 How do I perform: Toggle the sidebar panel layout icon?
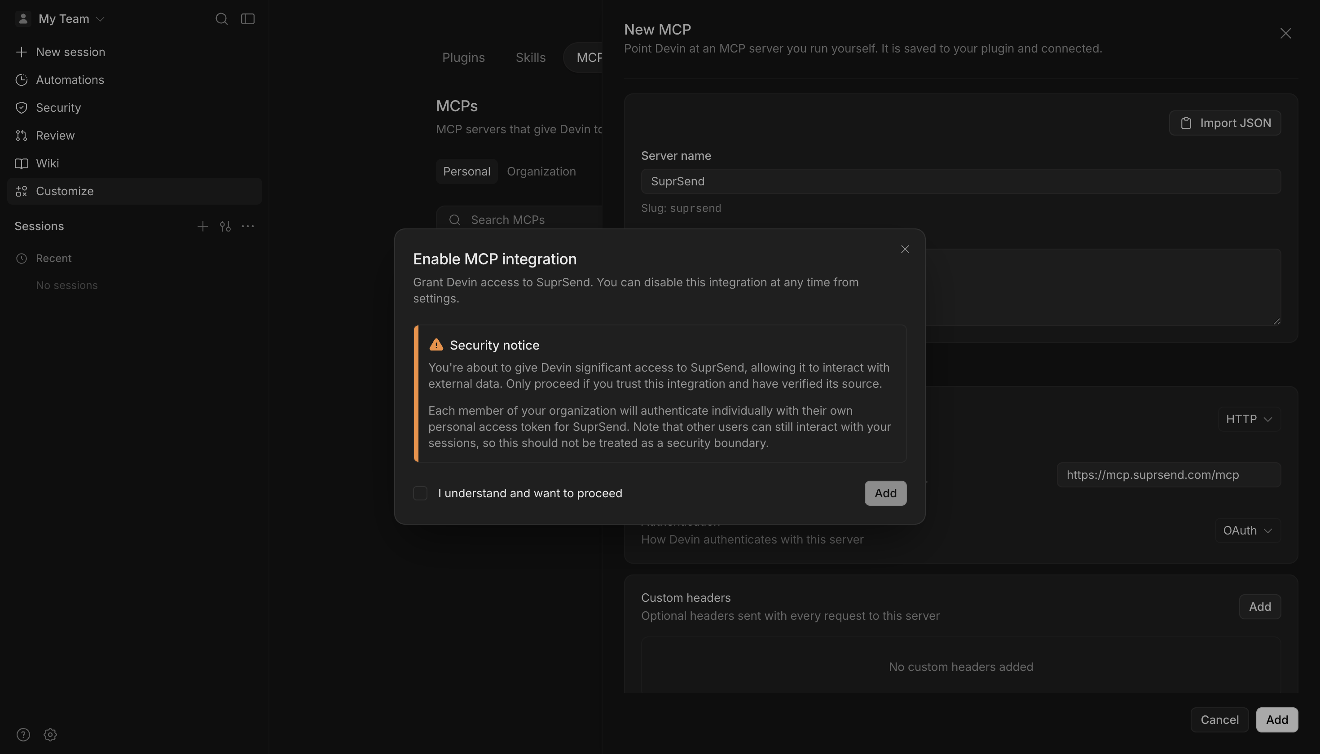click(248, 19)
